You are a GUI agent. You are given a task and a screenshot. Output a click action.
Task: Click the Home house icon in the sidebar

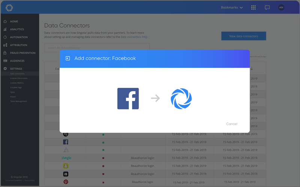[5, 21]
